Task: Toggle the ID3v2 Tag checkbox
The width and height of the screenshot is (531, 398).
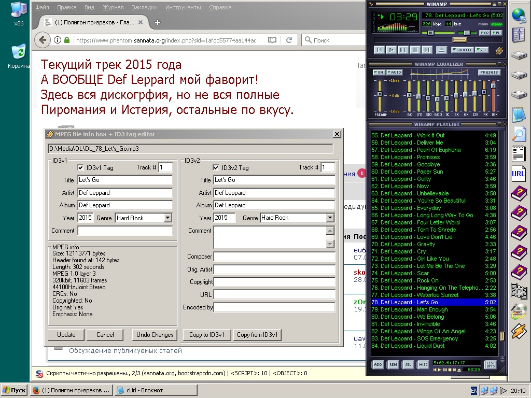Action: 216,167
